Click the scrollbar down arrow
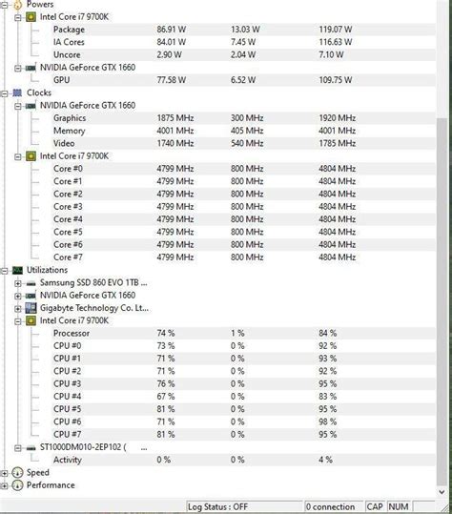This screenshot has height=514, width=452. point(442,492)
